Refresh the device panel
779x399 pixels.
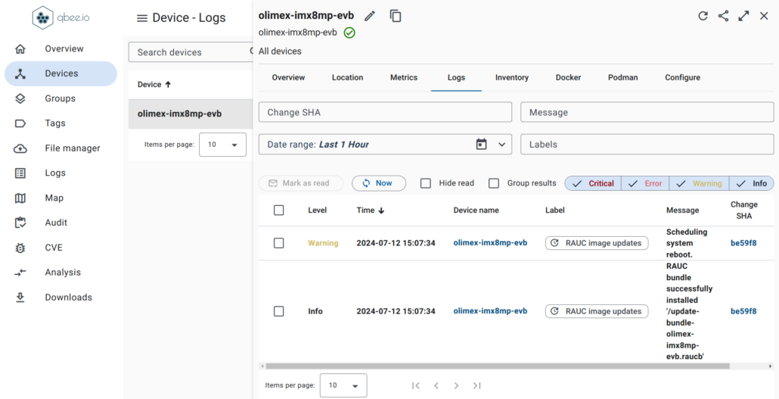click(703, 16)
